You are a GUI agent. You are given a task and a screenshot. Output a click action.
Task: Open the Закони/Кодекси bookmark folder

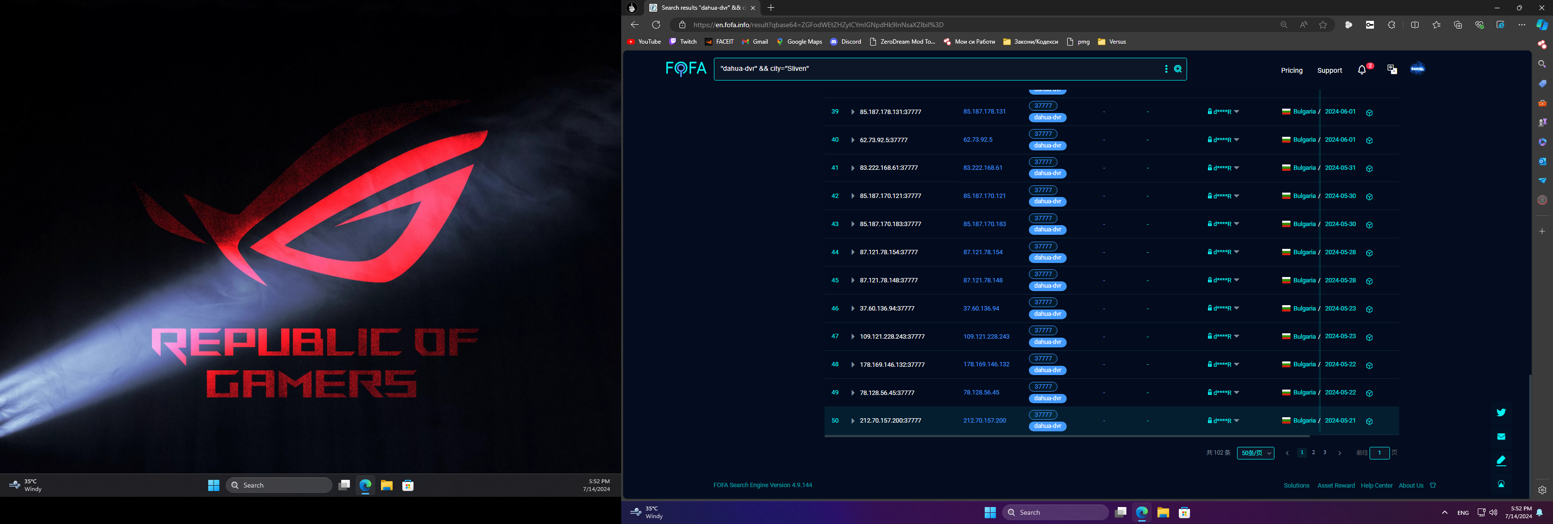click(x=1030, y=42)
